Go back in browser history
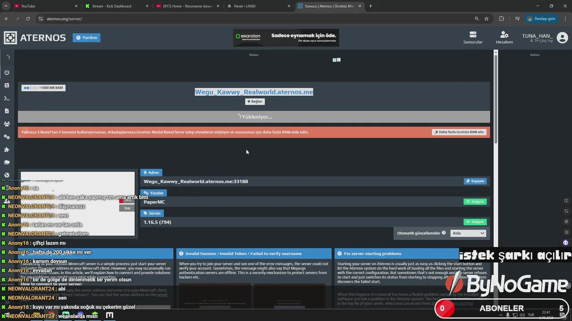 click(6, 19)
